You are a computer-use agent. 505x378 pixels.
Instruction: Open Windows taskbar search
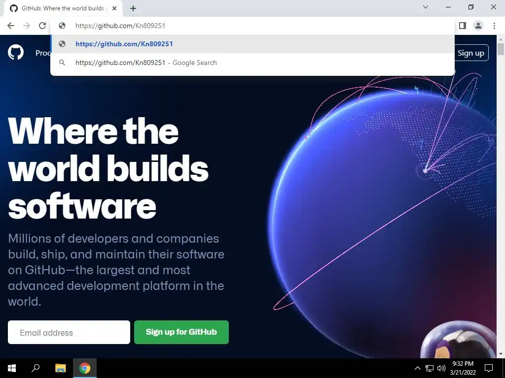click(36, 368)
